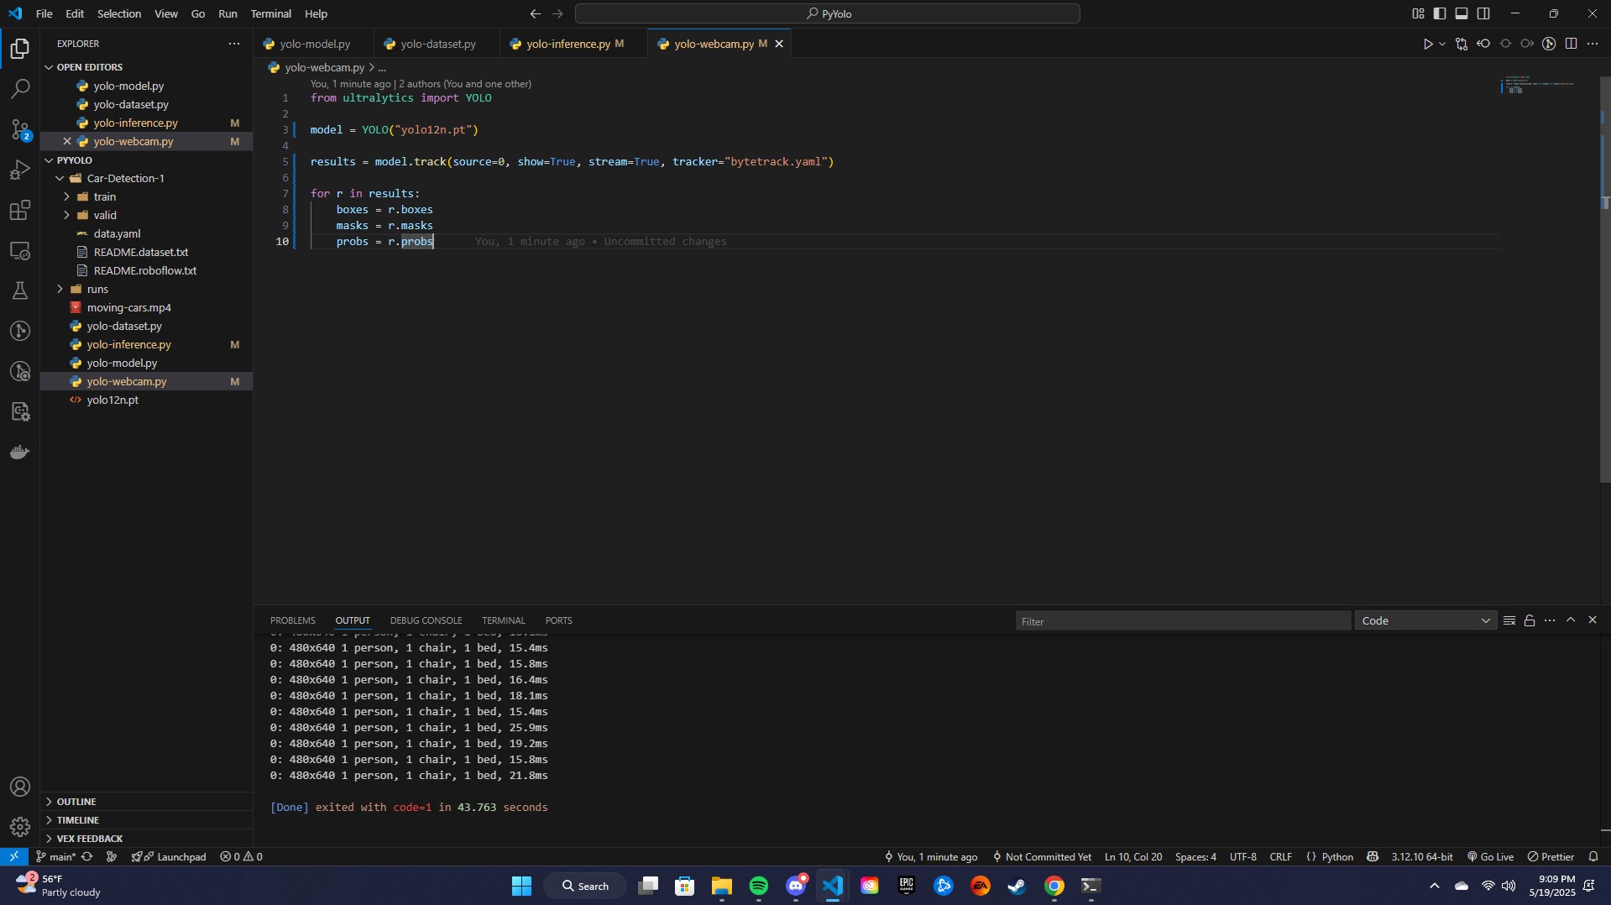This screenshot has width=1611, height=905.
Task: Toggle Output auto-scroll lock
Action: pyautogui.click(x=1530, y=620)
